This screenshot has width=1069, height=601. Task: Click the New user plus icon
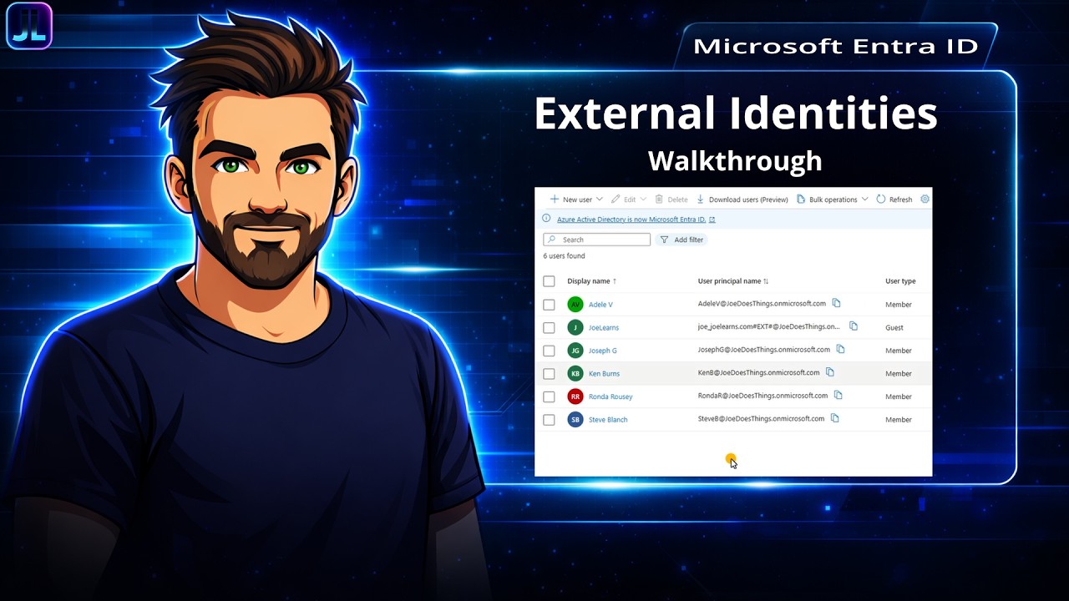pos(555,199)
